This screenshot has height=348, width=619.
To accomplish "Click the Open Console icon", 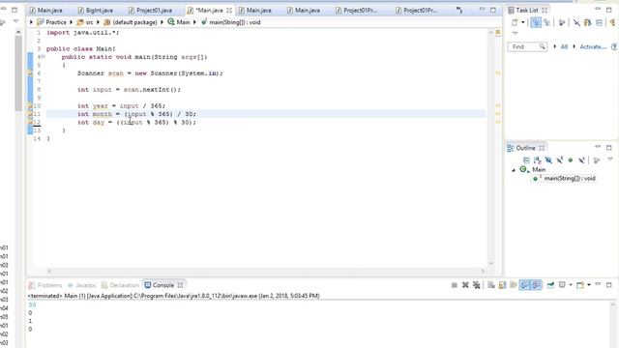I will (580, 285).
